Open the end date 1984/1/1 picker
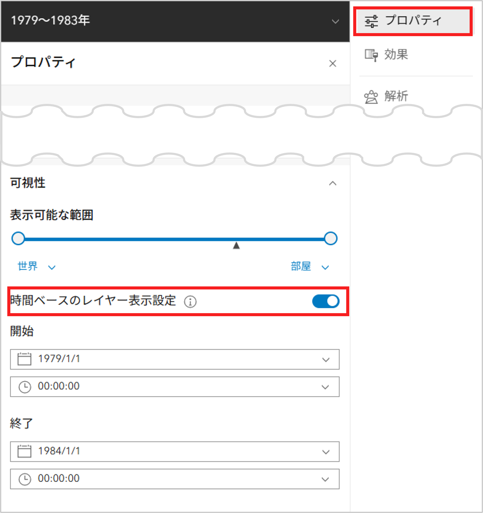The image size is (483, 513). pos(175,452)
